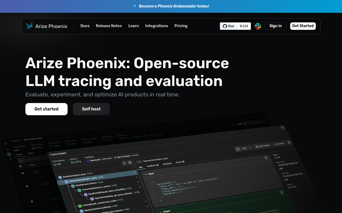Open the Last 7 Days time range dropdown
This screenshot has height=213, width=342.
pos(255,122)
